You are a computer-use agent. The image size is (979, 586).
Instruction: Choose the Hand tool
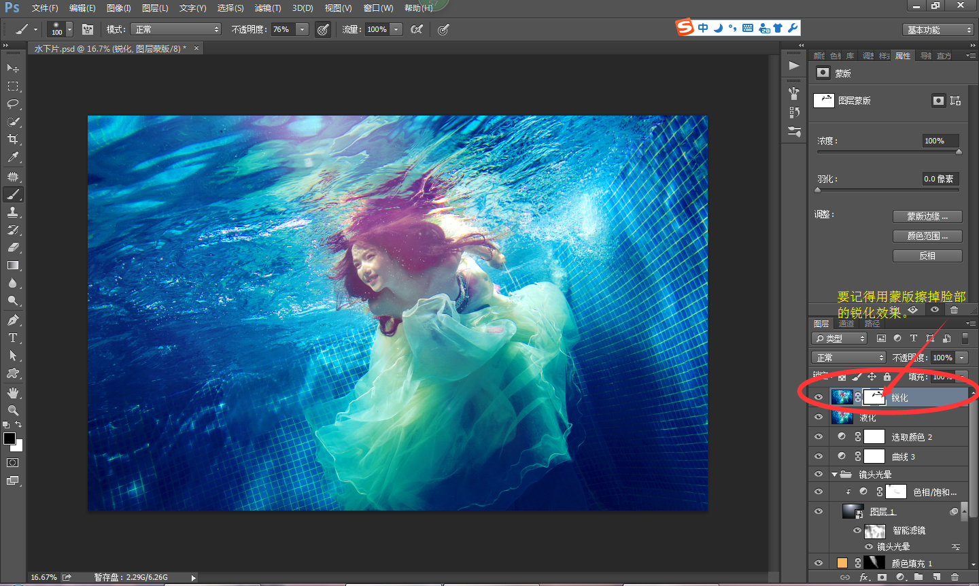click(12, 393)
